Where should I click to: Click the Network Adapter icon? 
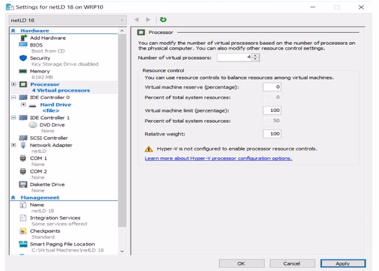(23, 145)
